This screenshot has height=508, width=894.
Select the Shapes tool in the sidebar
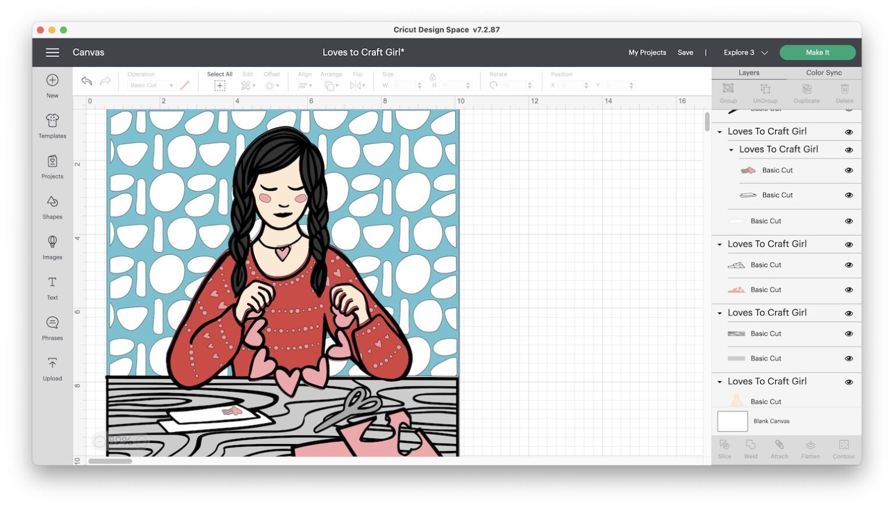click(52, 208)
